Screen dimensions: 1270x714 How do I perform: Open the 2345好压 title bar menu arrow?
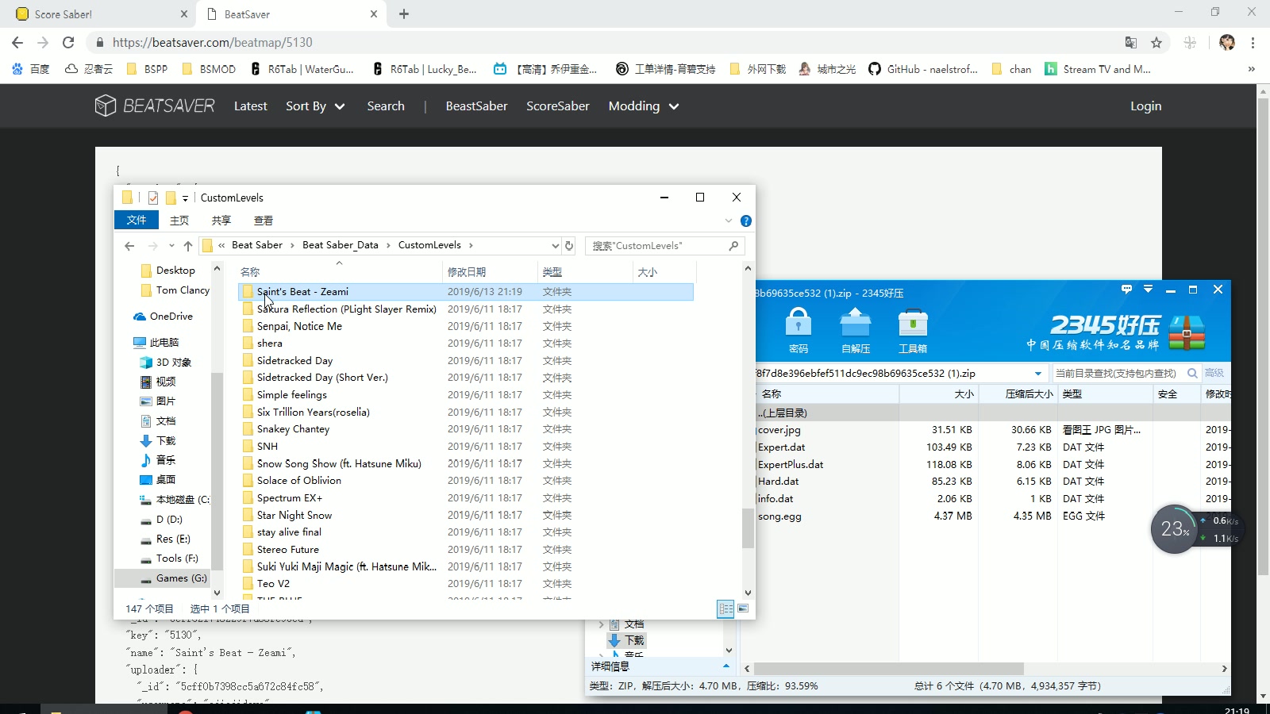click(x=1148, y=290)
